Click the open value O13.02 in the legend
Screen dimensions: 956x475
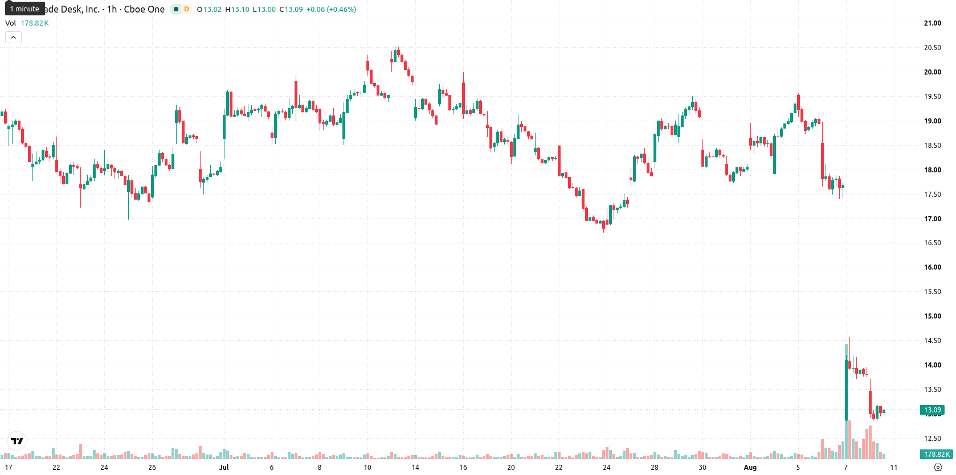point(209,10)
